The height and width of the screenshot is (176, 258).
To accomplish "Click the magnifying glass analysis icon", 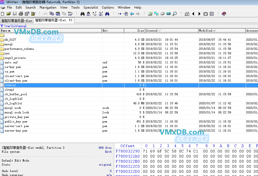I will point(175,14).
